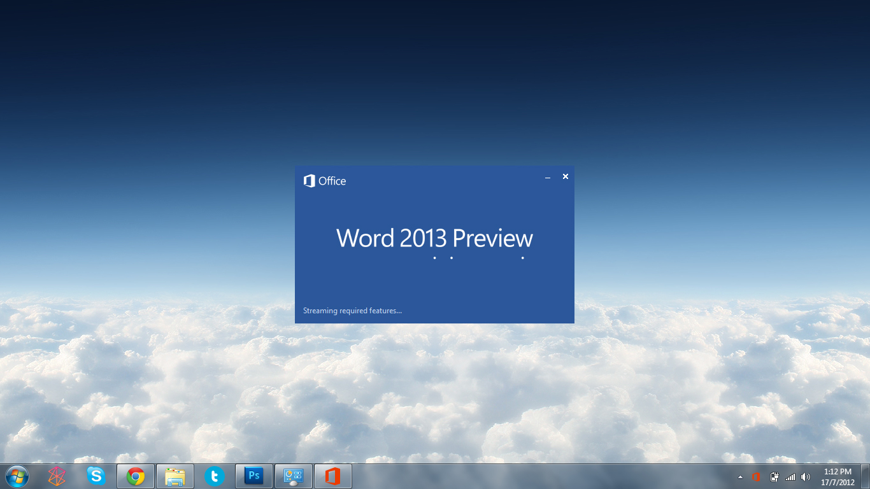Close the Word 2013 Preview splash window

click(x=565, y=176)
